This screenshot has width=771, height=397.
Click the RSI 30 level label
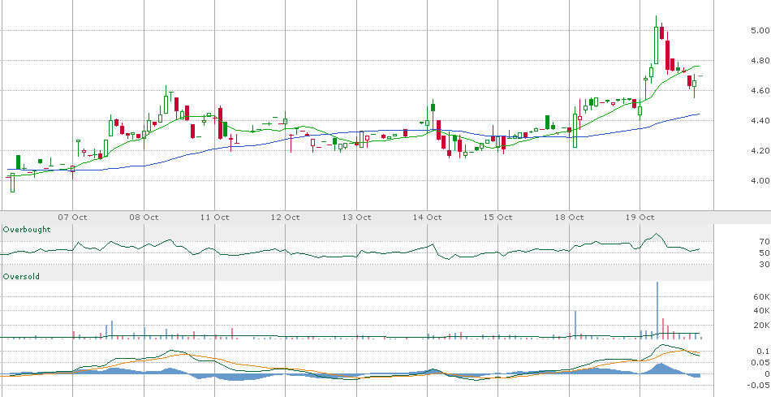pyautogui.click(x=765, y=265)
